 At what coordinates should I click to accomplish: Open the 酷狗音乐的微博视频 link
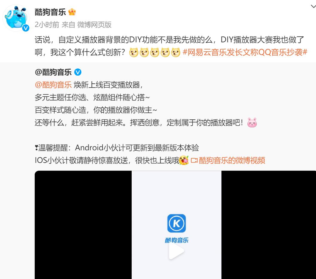point(232,160)
